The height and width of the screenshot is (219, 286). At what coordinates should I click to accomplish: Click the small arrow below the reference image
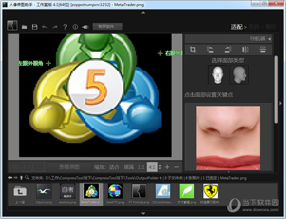pyautogui.click(x=229, y=172)
